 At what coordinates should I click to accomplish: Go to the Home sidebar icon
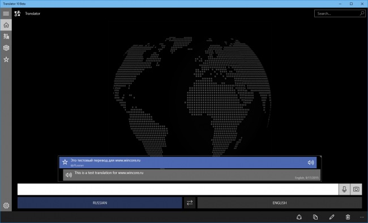click(6, 25)
